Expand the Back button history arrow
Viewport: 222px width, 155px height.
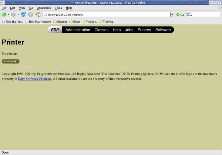click(x=9, y=14)
